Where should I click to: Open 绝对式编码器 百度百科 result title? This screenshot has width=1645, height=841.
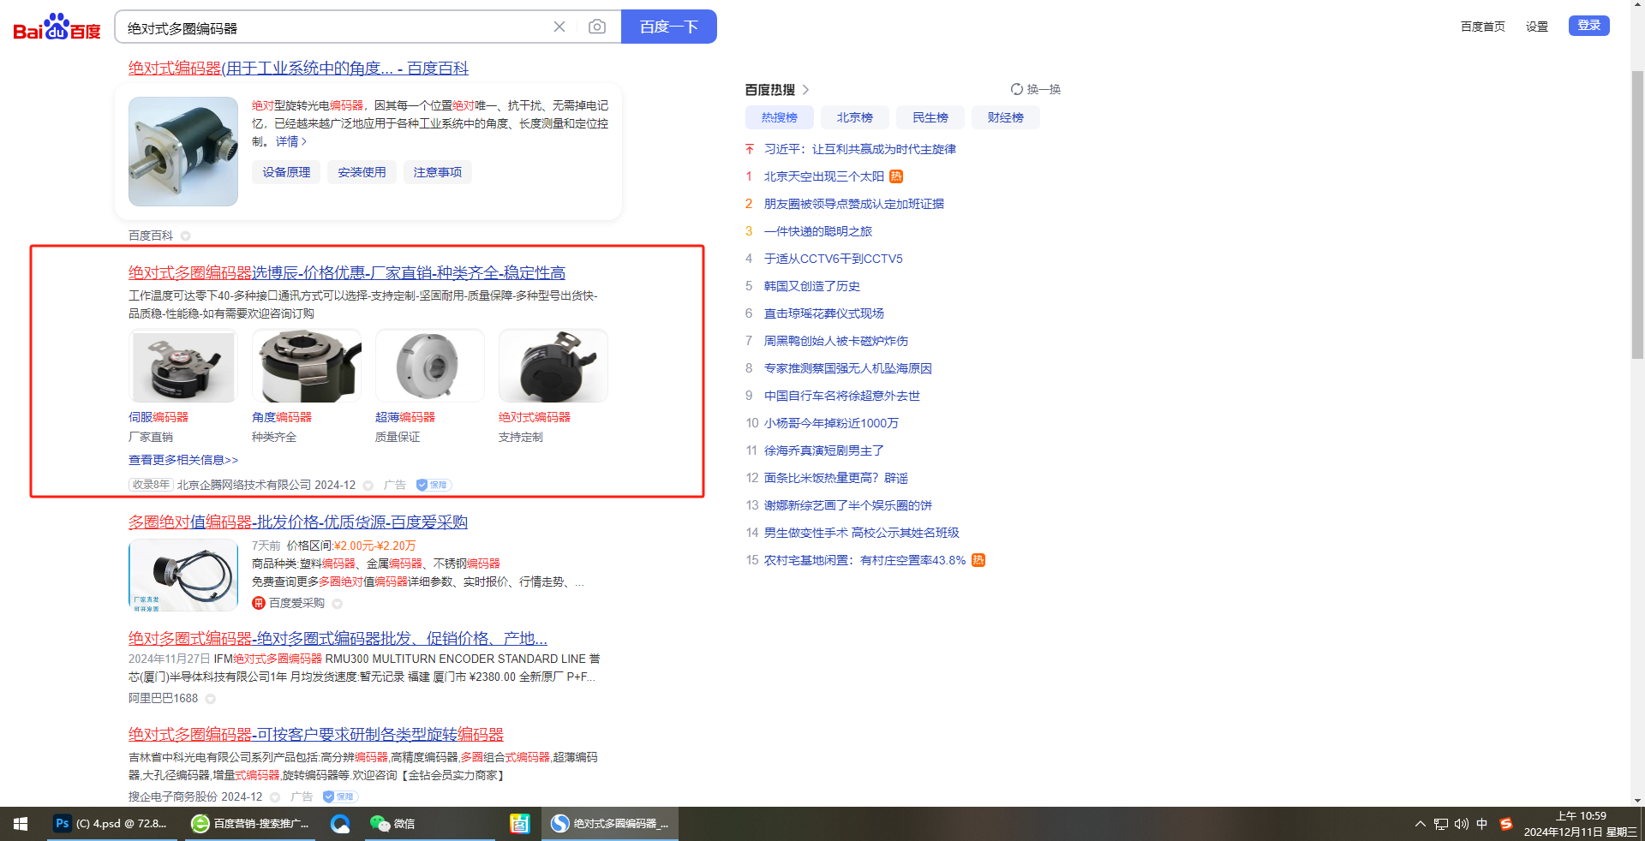(x=298, y=69)
